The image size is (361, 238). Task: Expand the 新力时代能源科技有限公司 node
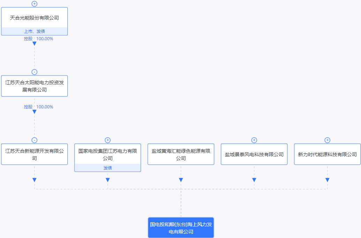pos(327,140)
